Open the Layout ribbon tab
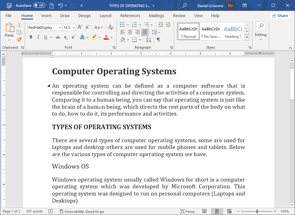The height and width of the screenshot is (215, 295). point(105,16)
